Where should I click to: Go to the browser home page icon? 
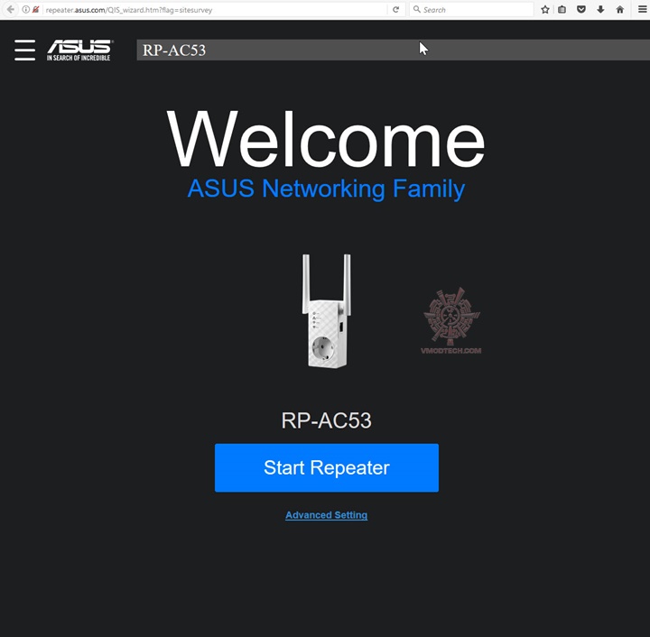[x=620, y=10]
